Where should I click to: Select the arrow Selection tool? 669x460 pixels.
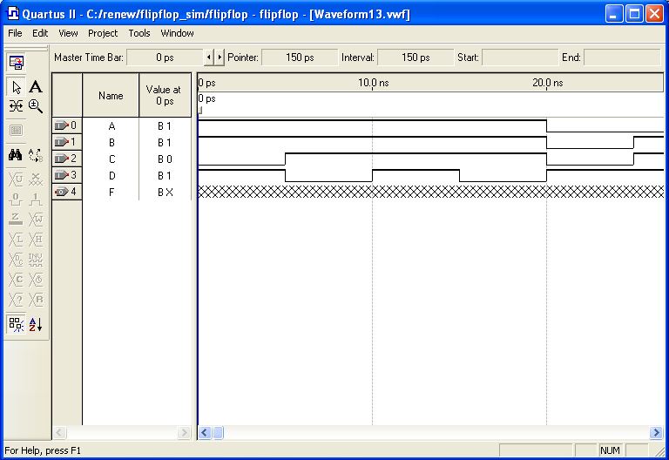click(17, 87)
